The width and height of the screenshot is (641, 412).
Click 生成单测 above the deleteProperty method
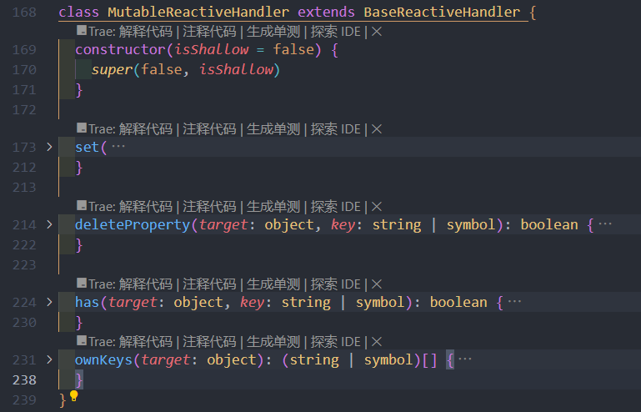click(x=273, y=207)
